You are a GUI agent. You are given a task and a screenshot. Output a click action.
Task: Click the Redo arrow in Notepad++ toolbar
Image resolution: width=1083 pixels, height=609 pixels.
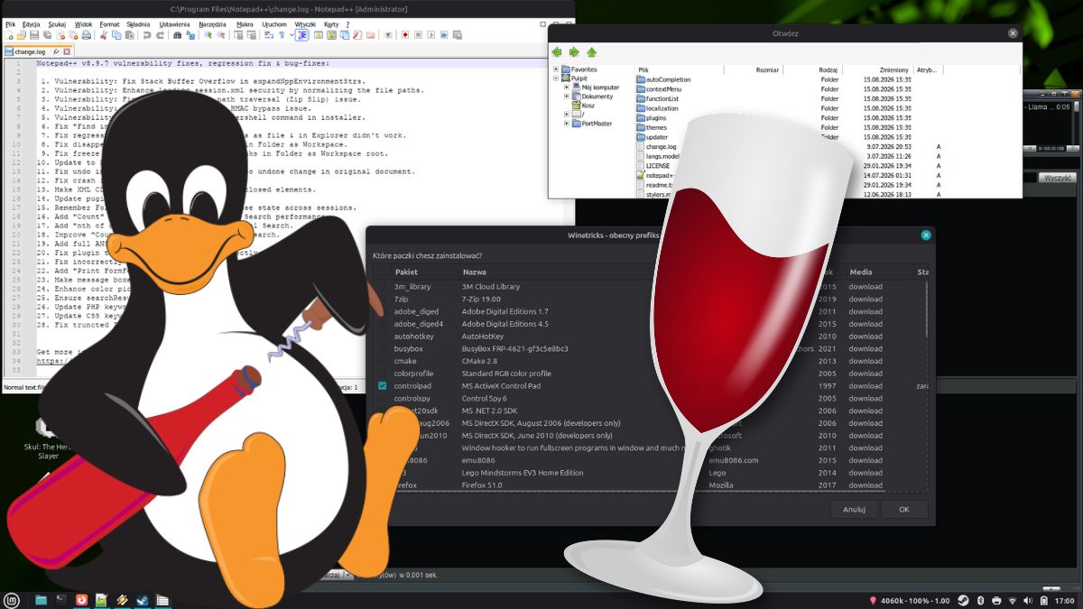point(160,35)
